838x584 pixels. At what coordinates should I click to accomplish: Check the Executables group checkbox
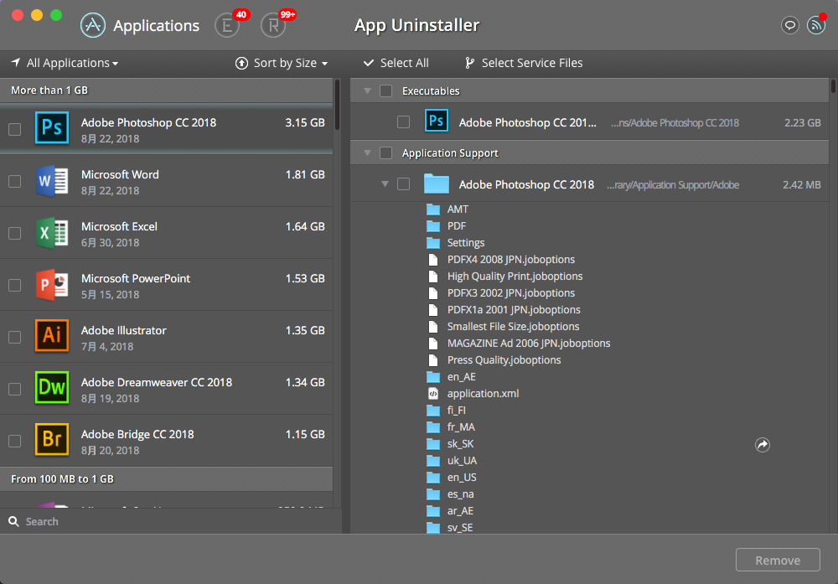[385, 90]
